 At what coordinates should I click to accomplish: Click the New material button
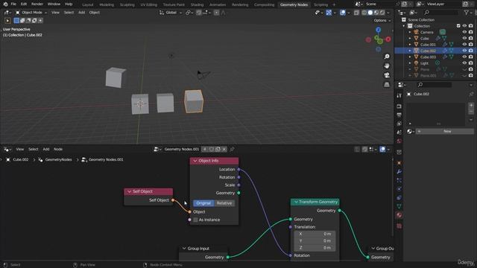445,131
